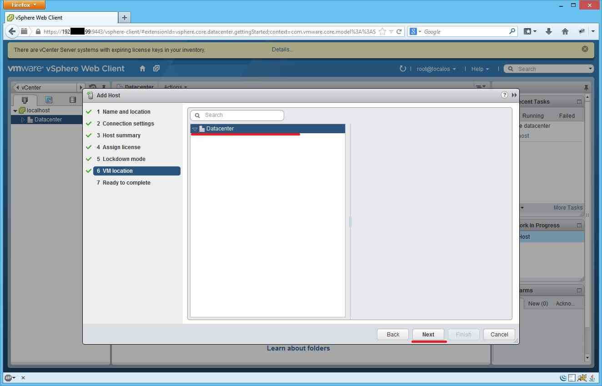Switch to New (0) alarms tab

(x=538, y=304)
